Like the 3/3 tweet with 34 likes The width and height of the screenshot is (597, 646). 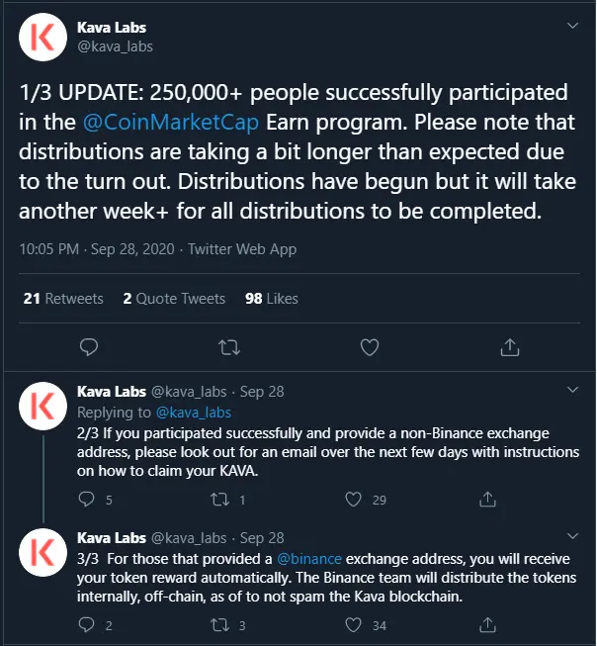point(353,625)
